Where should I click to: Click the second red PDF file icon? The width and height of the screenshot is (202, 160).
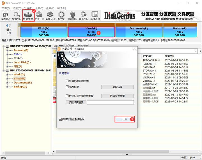tap(54, 102)
